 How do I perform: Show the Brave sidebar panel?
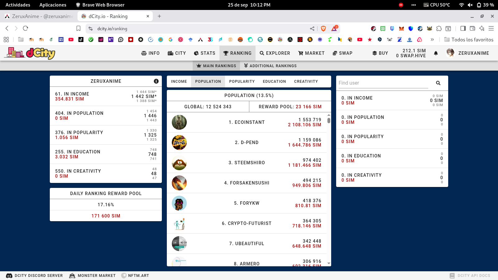pos(463,28)
